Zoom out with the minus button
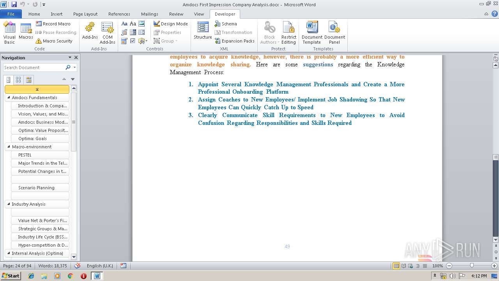499x281 pixels. click(x=449, y=266)
